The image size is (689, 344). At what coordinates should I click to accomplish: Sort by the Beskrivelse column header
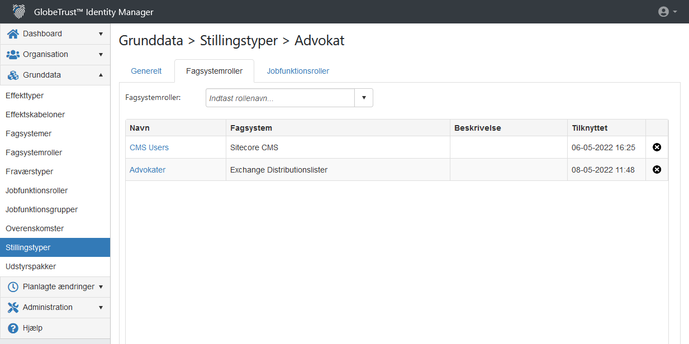[509, 128]
